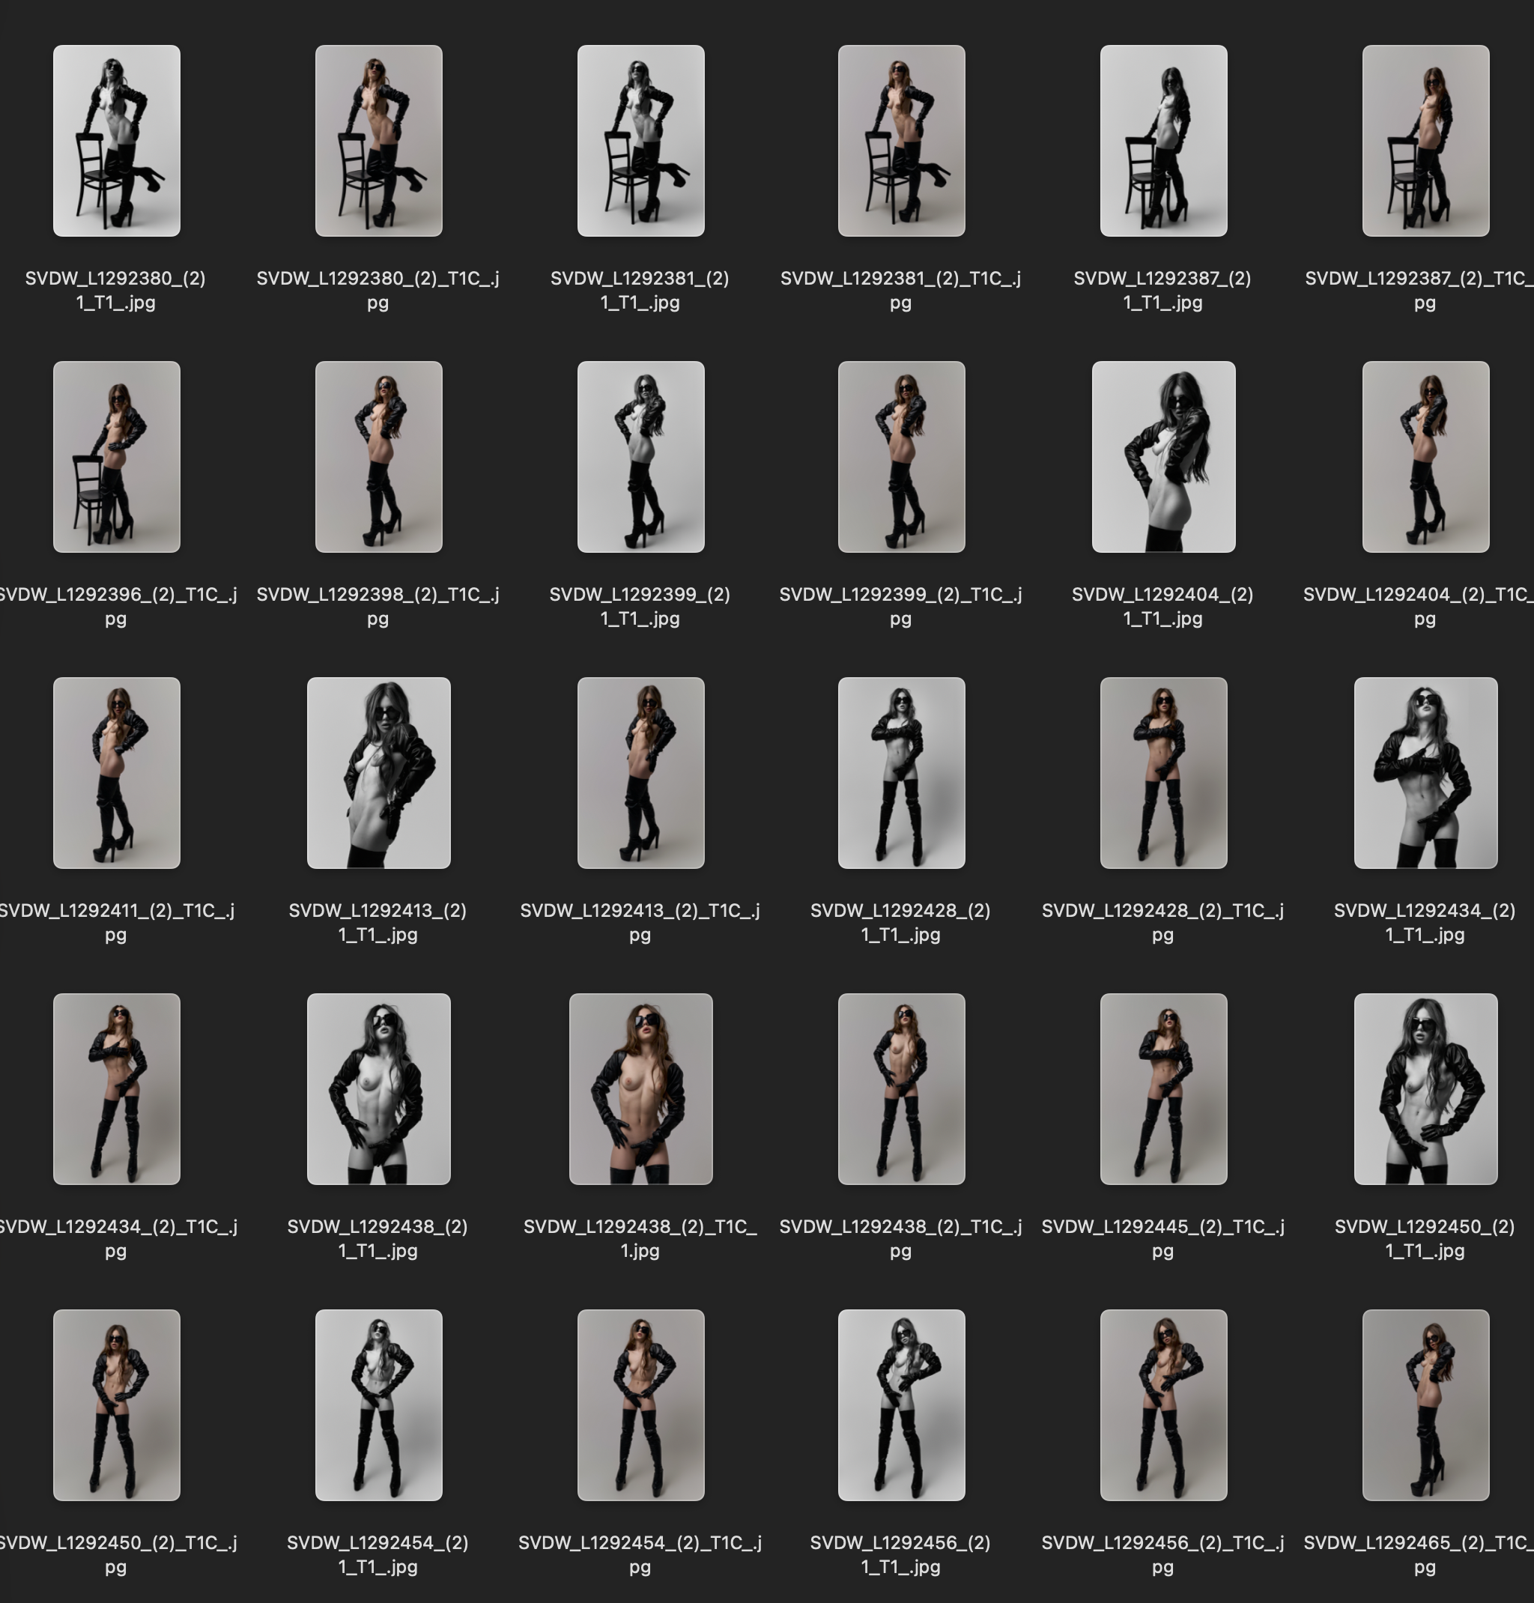
Task: Select thumbnail SVDW_L1292387_(2)1_T1_.jpg
Action: [x=1162, y=141]
